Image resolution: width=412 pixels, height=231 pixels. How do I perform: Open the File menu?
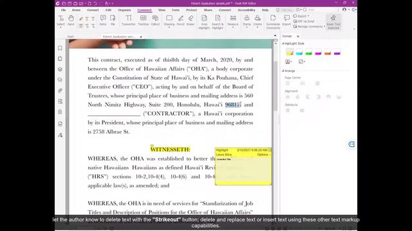(63, 10)
